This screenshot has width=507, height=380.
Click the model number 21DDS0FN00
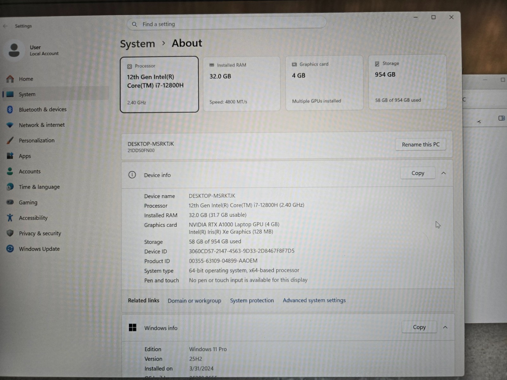141,150
